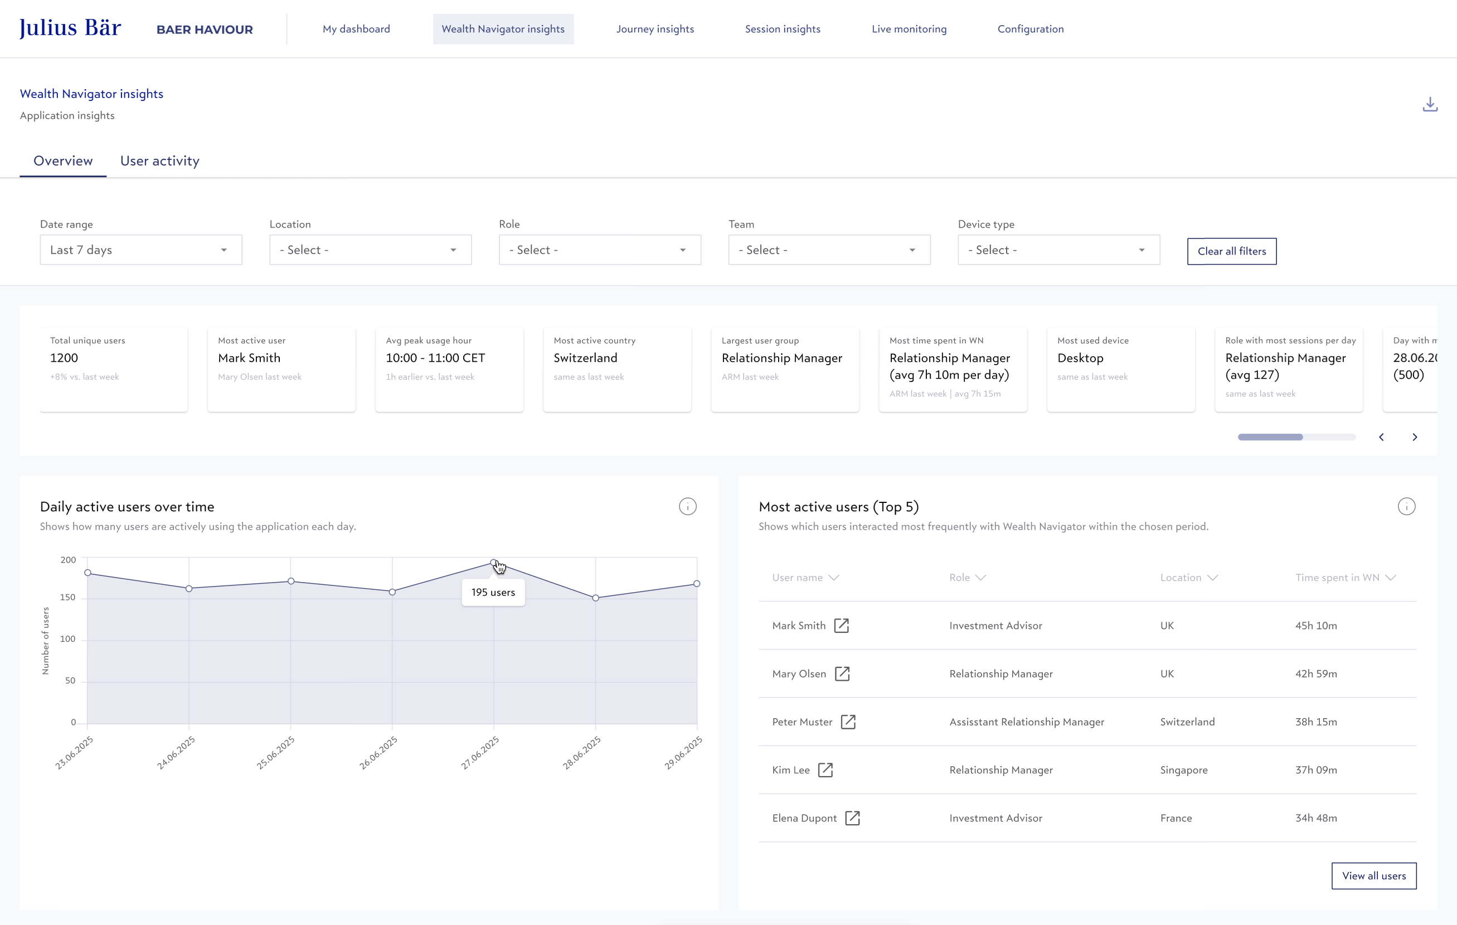This screenshot has height=925, width=1457.
Task: Open the Role filter dropdown
Action: point(600,250)
